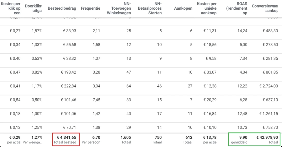
Task: Click NN-Toevoegen Winkelwagen column header
Action: point(119,8)
